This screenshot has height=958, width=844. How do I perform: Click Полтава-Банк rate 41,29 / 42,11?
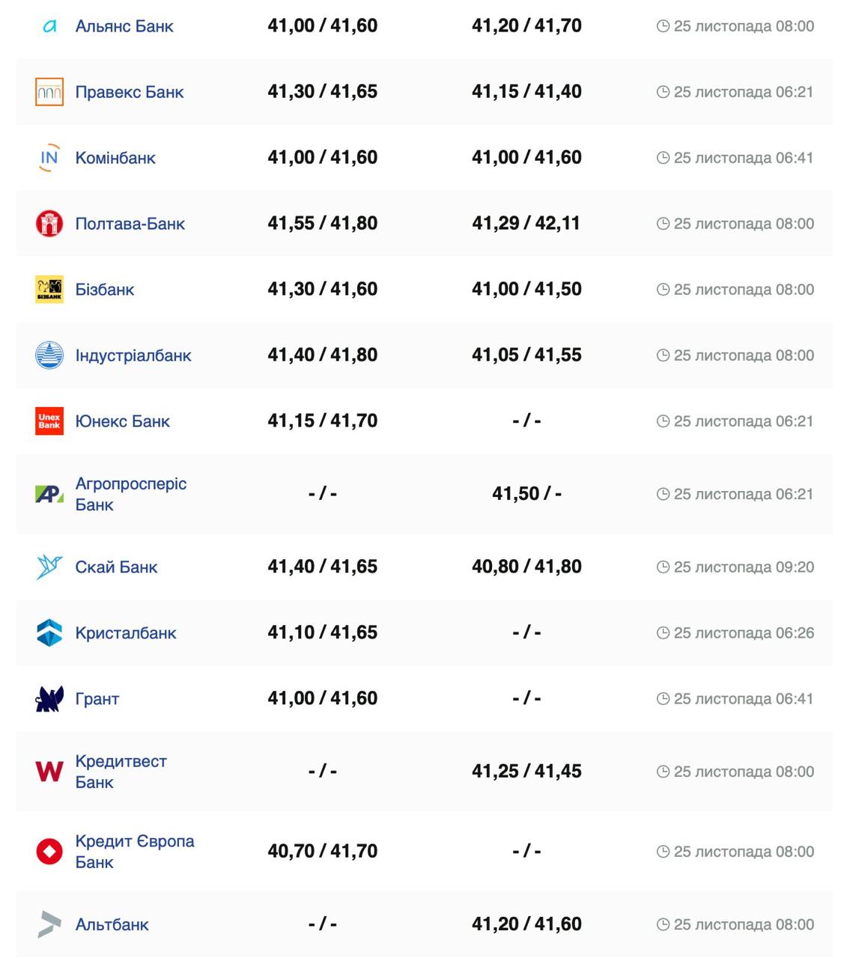click(526, 223)
